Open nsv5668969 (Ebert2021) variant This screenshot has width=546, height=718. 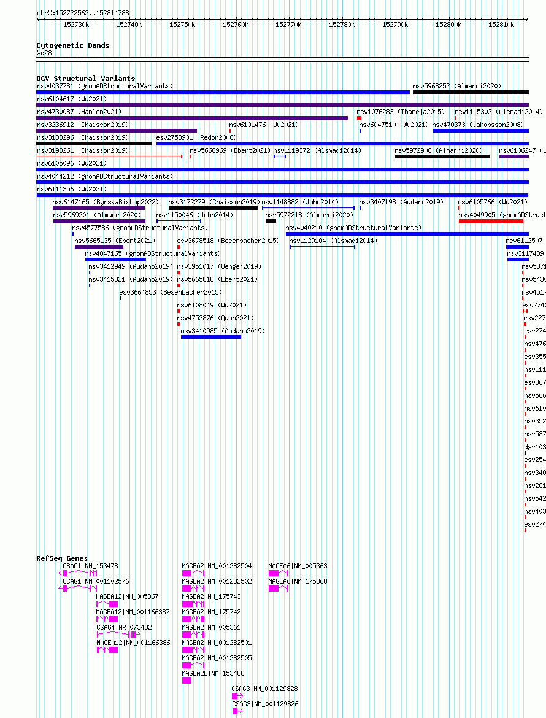(x=230, y=150)
